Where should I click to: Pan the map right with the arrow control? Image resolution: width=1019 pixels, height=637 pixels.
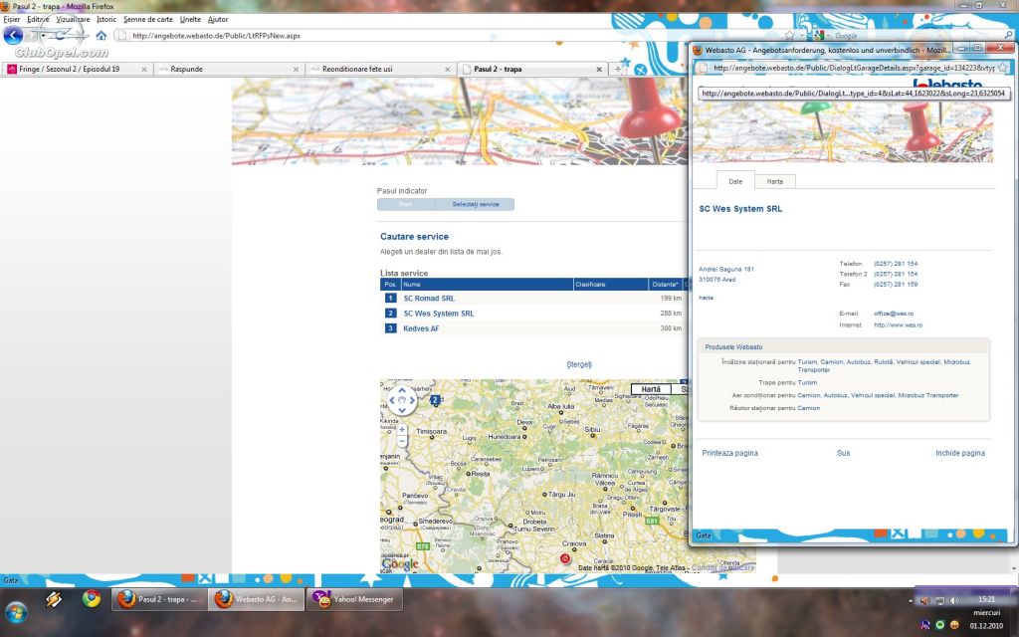point(411,400)
